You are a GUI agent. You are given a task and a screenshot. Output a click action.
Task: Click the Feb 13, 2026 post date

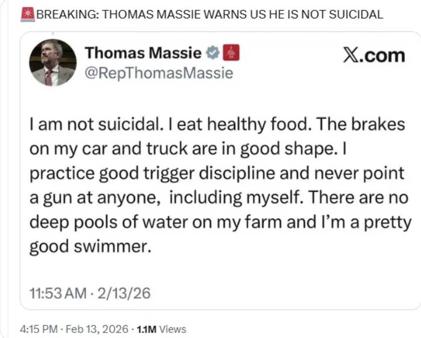[97, 329]
